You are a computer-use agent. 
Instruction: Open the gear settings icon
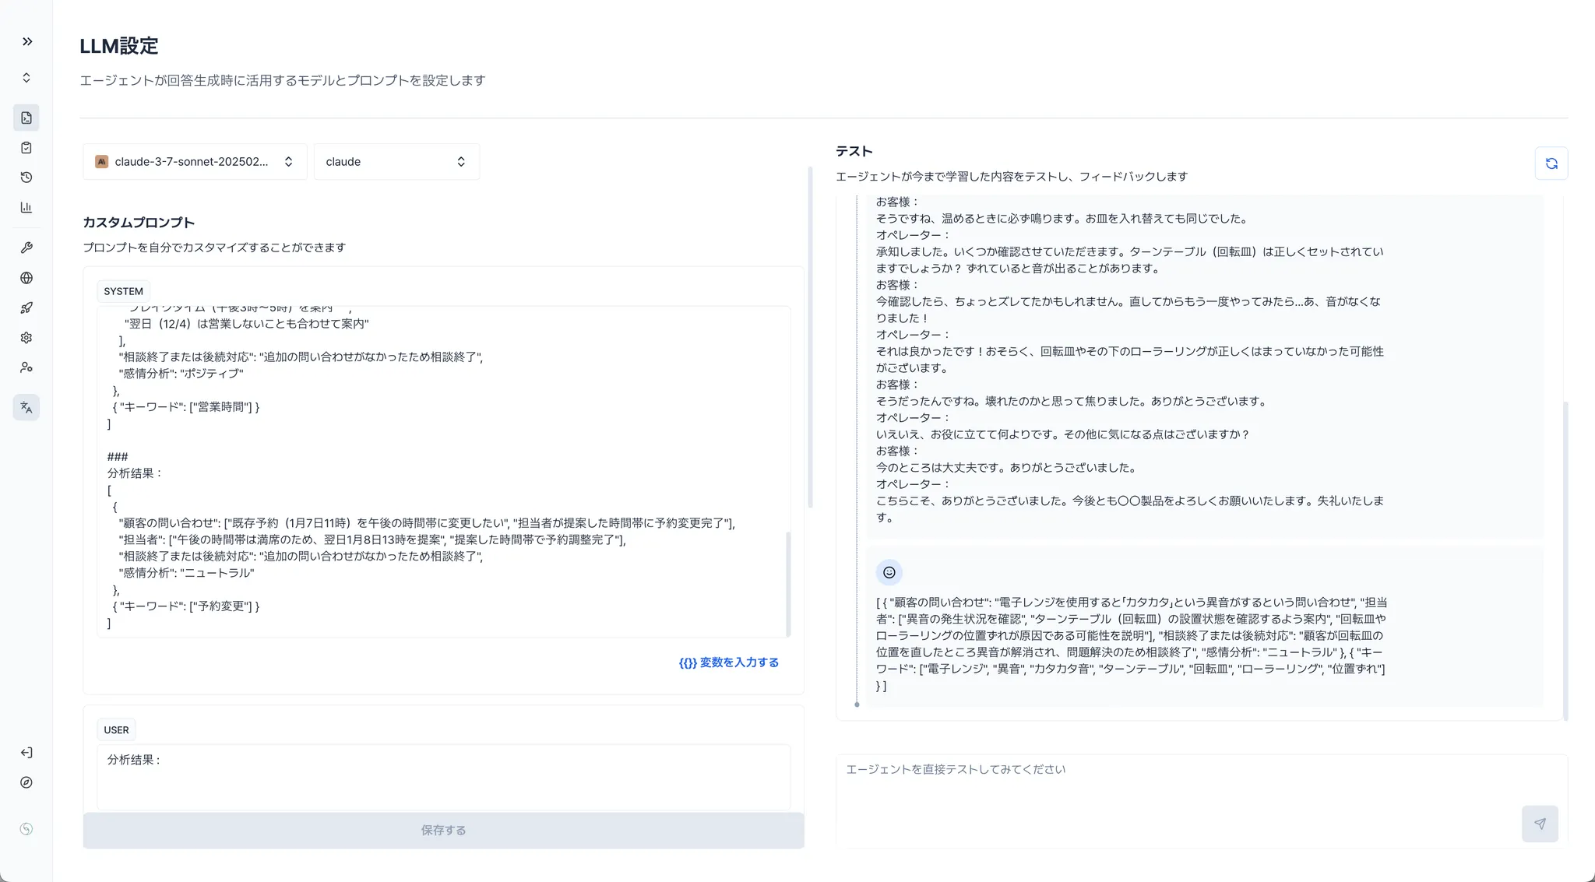pos(26,338)
